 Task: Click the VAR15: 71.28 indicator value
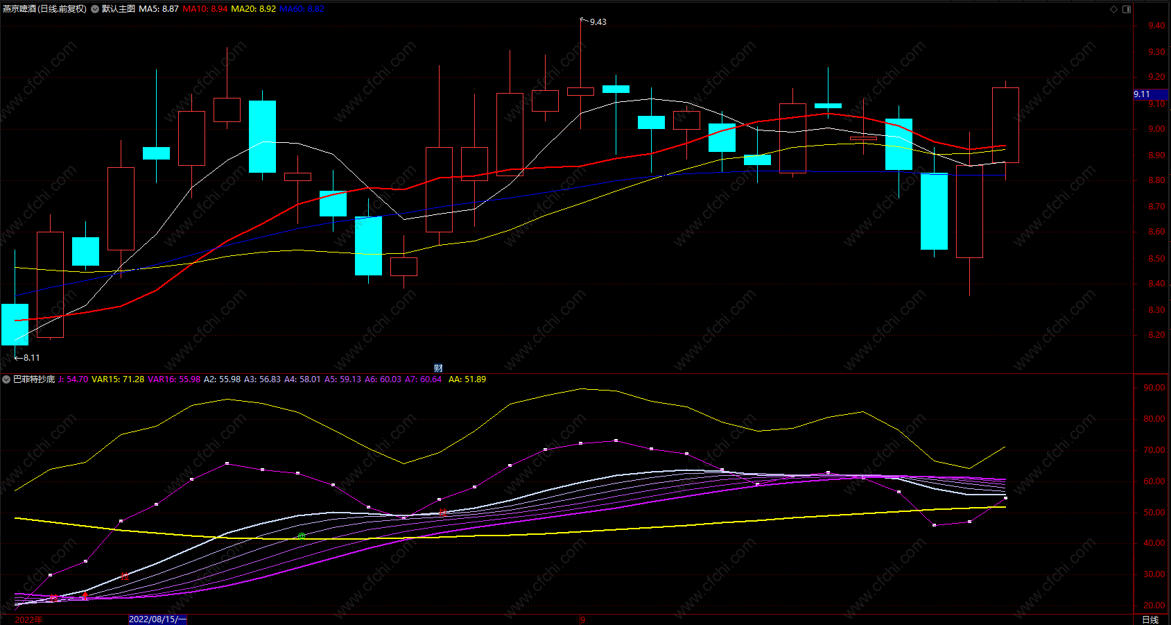[x=118, y=379]
